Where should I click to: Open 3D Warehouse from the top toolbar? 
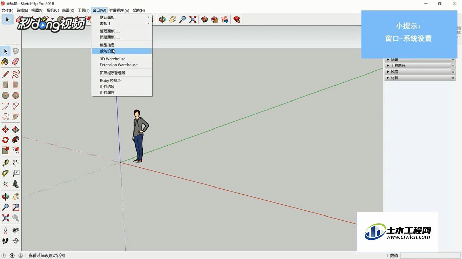coord(205,20)
